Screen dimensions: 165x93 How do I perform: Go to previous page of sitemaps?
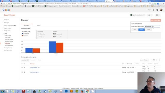(x=156, y=60)
